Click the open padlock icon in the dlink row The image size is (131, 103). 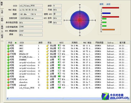click(47, 76)
